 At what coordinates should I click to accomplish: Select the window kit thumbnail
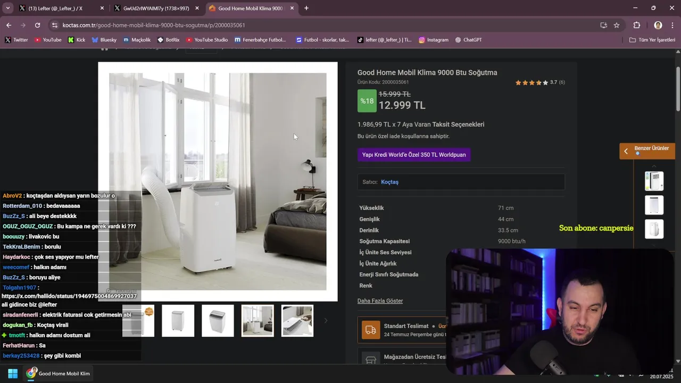(297, 321)
